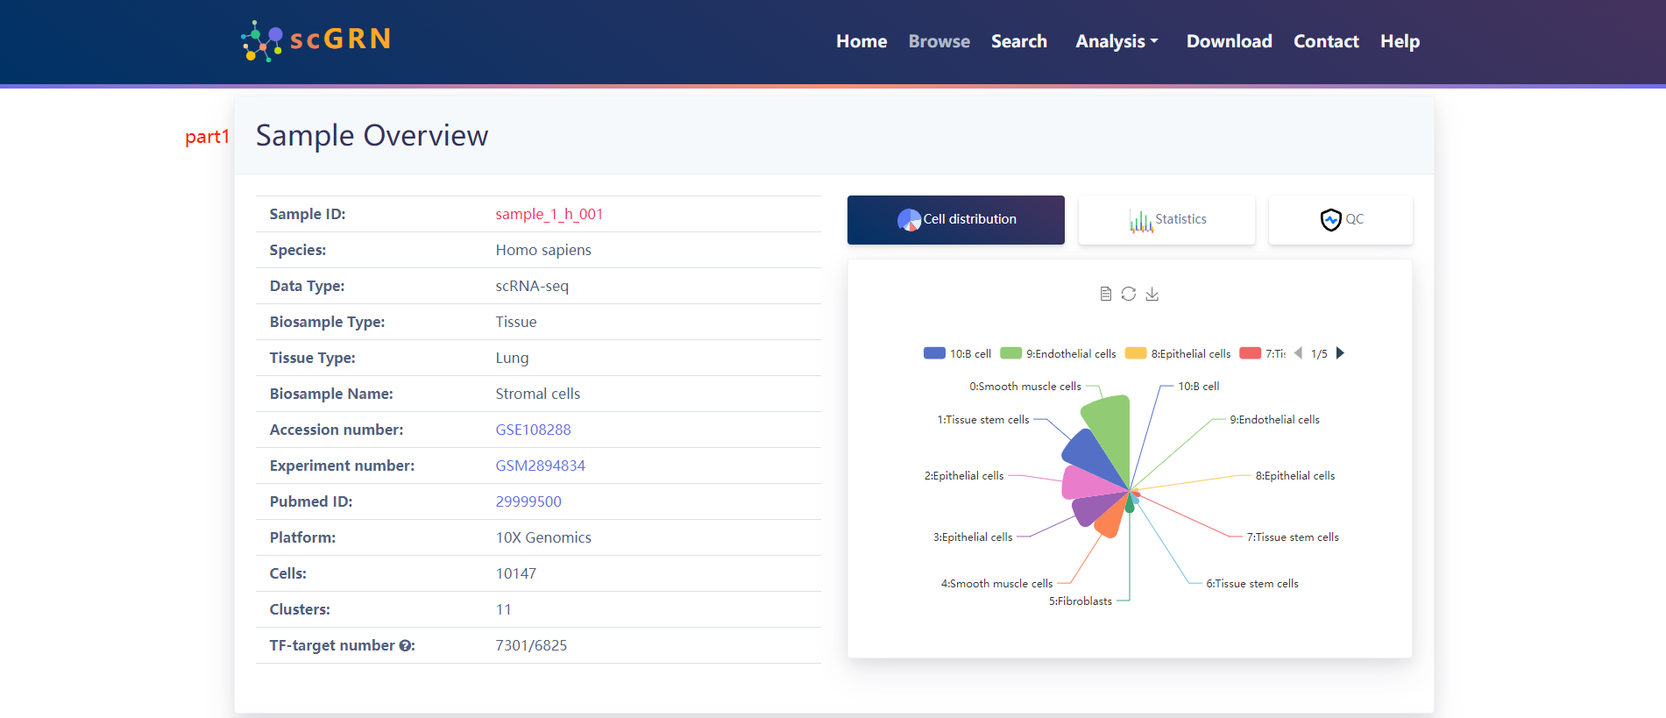Screen dimensions: 1666x718
Task: Click 2:Epithelial cells chart label
Action: 964,476
